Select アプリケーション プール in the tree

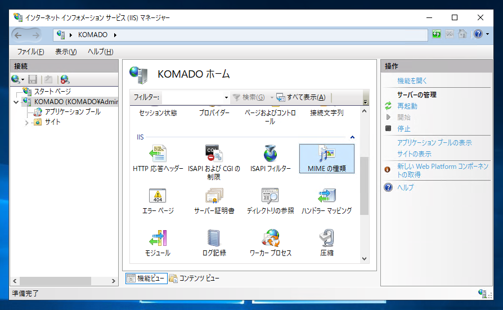pos(73,111)
